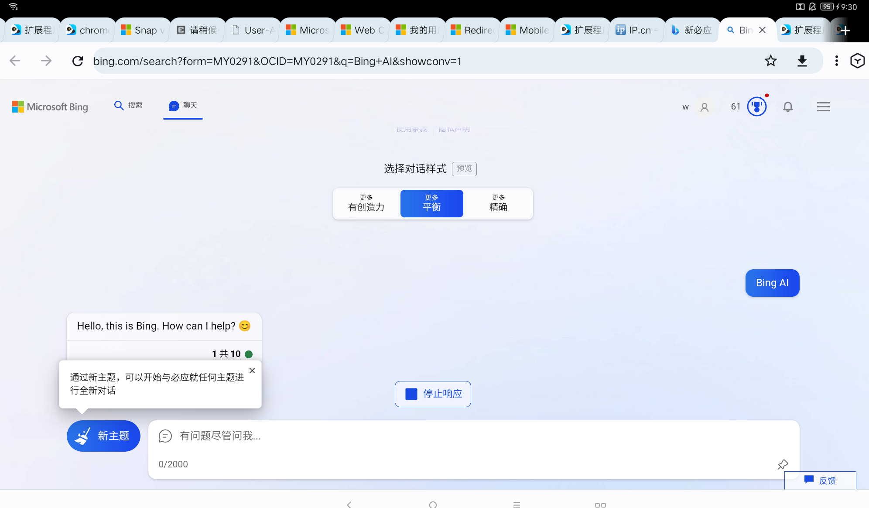Start a new topic with 新主题

pyautogui.click(x=103, y=436)
